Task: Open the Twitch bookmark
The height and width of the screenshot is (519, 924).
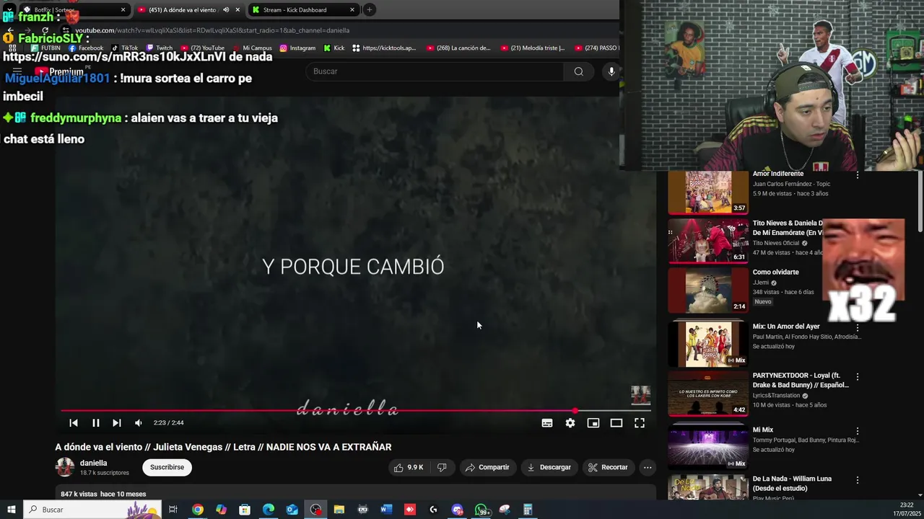Action: [x=160, y=48]
